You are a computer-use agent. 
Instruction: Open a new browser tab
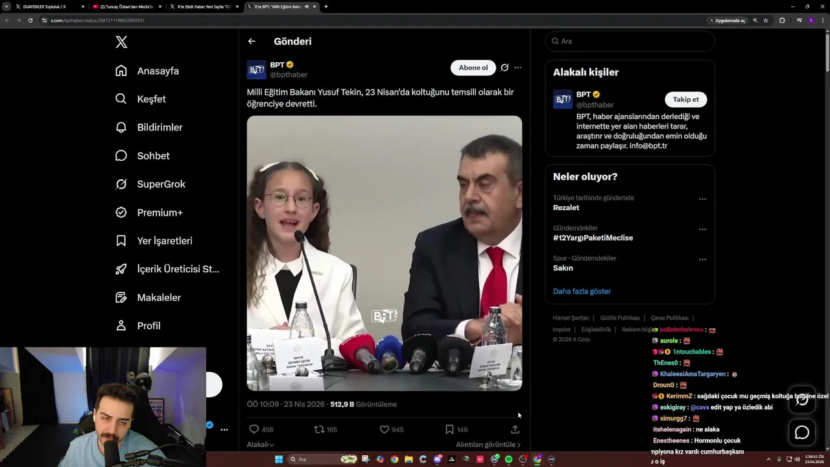tap(326, 6)
